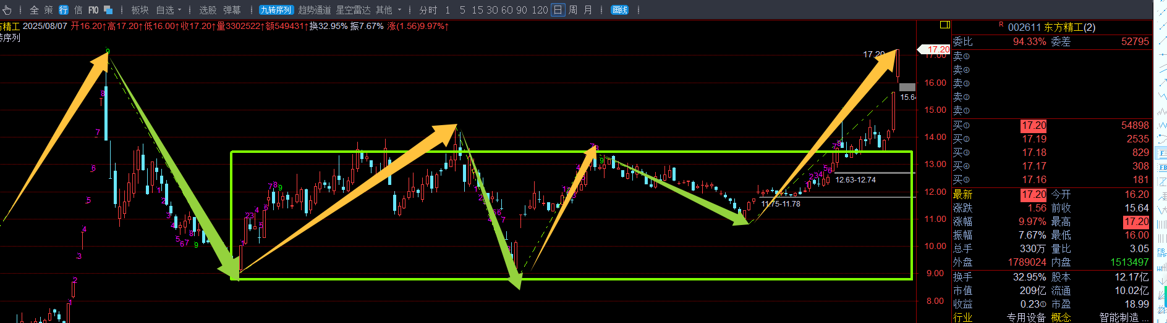The width and height of the screenshot is (1167, 323).
Task: Click the 买⑤ bid price 17.16
Action: 1033,179
